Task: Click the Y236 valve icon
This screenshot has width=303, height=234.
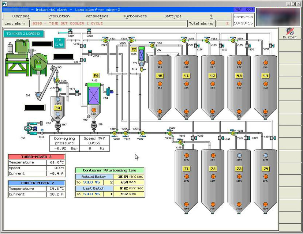Action: coord(90,53)
